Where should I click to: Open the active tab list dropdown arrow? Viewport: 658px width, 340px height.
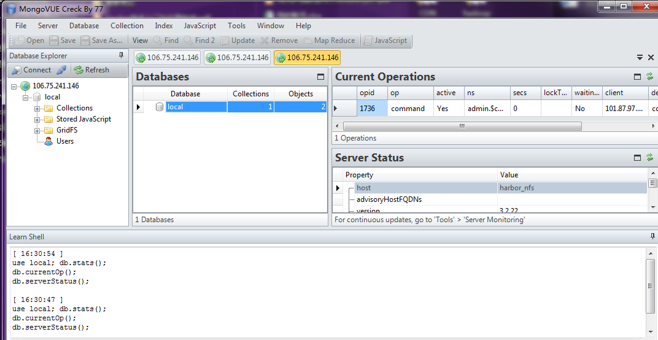[640, 58]
